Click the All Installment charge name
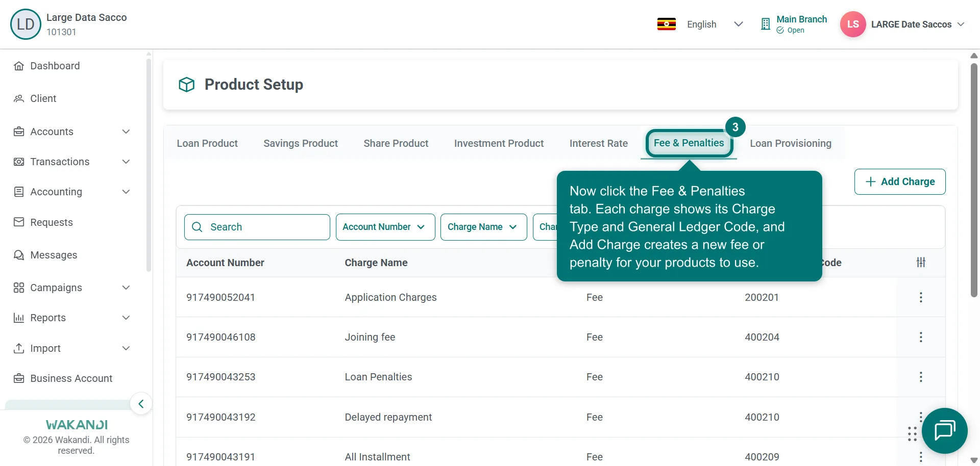The width and height of the screenshot is (980, 466). [x=377, y=457]
